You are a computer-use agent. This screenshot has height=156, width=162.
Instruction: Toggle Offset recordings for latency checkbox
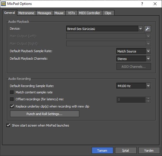pyautogui.click(x=12, y=99)
